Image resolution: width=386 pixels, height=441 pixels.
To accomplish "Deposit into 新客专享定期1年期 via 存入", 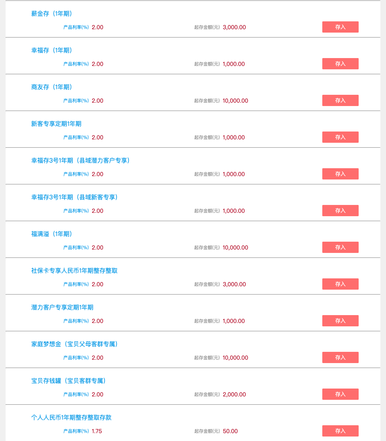I will click(x=340, y=137).
